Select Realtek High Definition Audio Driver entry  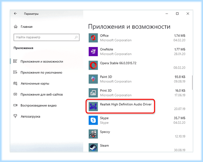pos(126,104)
